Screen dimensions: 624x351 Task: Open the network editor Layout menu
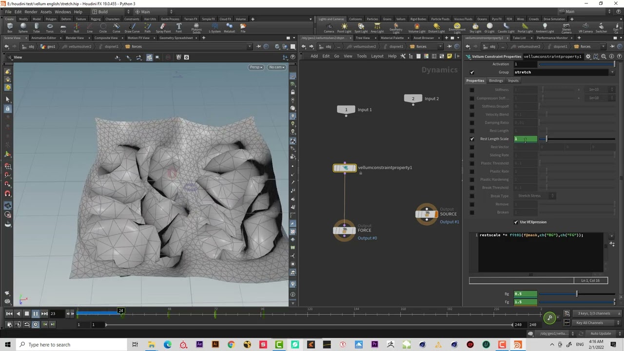377,56
